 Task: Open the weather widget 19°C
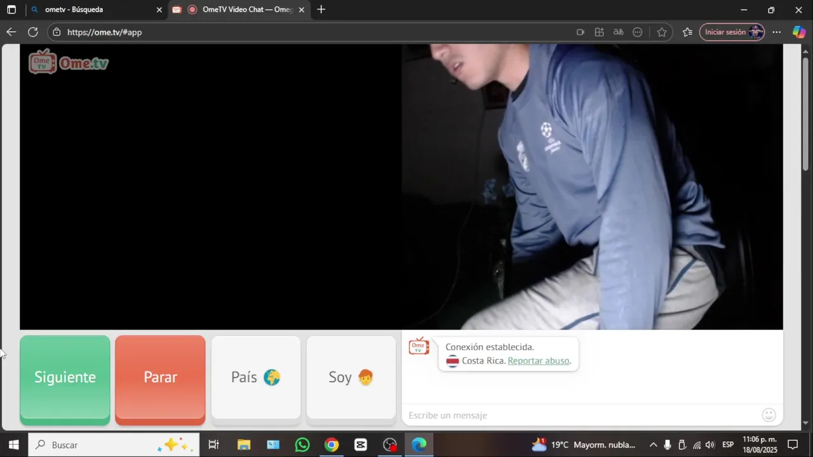[x=584, y=445]
